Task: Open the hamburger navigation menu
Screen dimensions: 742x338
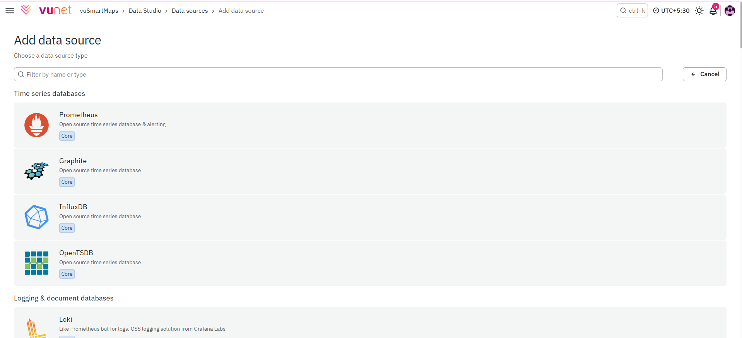Action: (x=10, y=10)
